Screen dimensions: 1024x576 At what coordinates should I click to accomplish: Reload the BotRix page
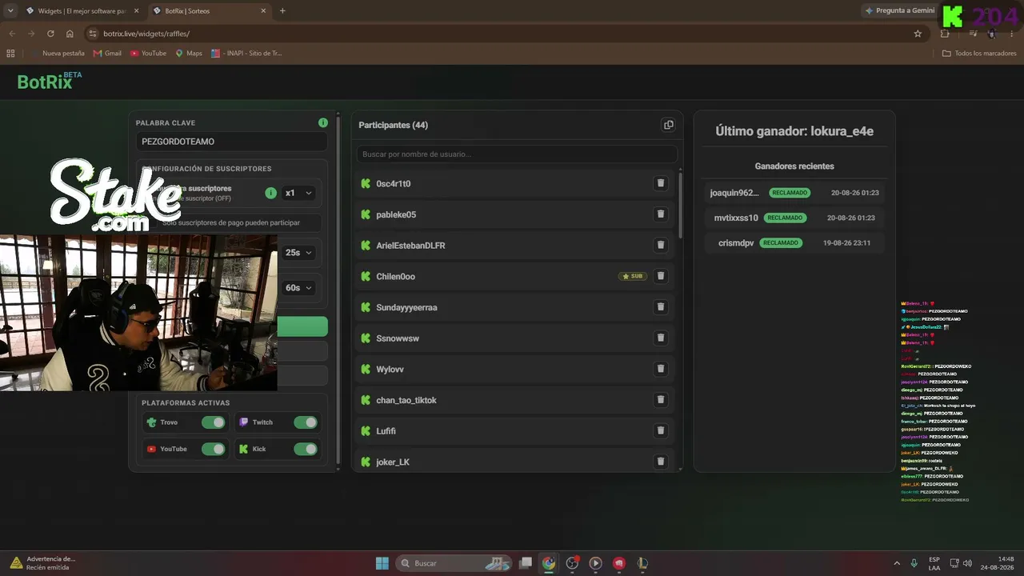click(x=50, y=34)
